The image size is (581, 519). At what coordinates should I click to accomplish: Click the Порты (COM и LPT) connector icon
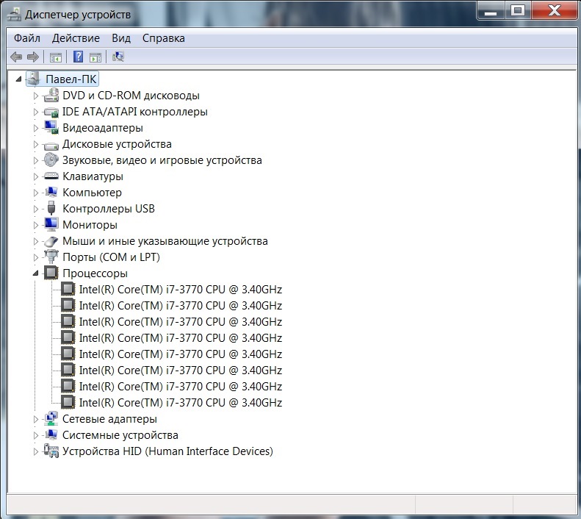(51, 257)
